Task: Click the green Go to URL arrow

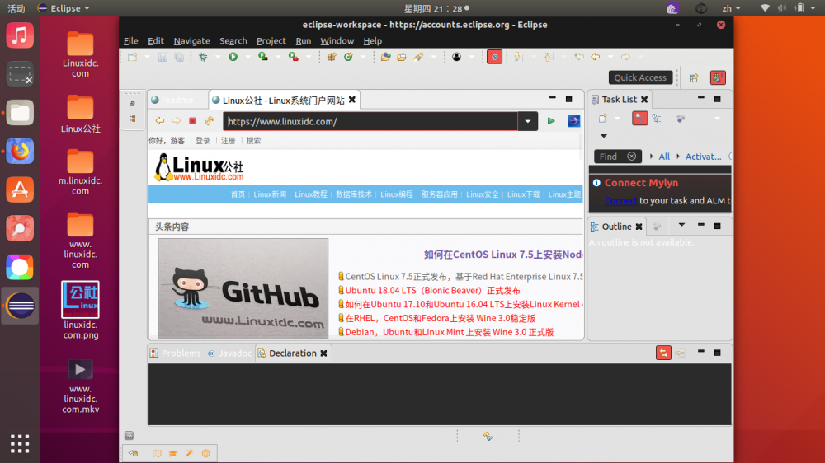Action: (551, 121)
